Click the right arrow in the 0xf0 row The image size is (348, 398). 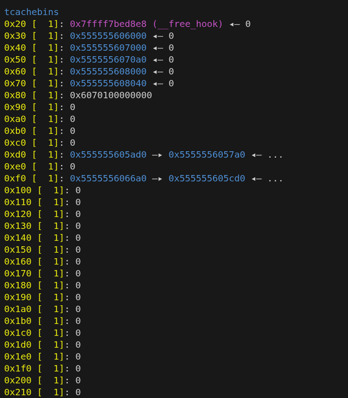(158, 178)
